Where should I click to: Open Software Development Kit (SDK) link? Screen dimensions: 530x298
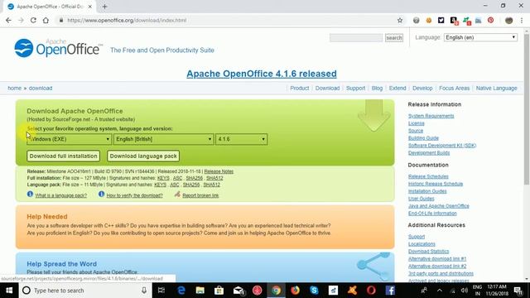(x=442, y=146)
